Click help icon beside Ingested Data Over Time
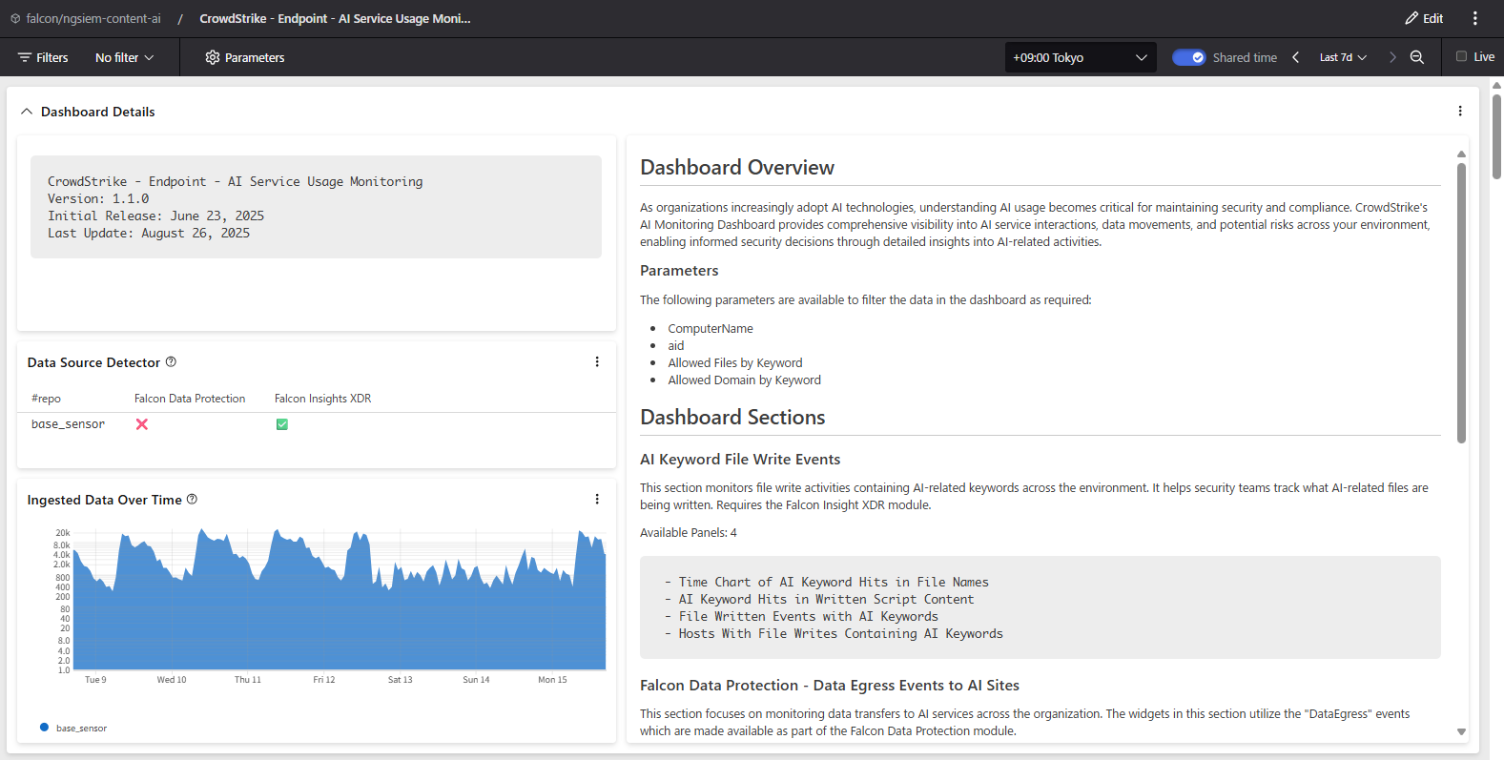Screen dimensions: 1504x760 point(192,500)
